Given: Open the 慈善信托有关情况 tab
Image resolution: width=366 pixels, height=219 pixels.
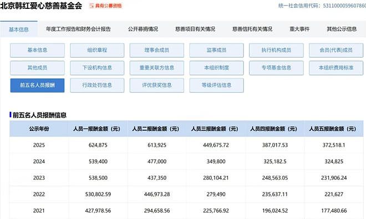Looking at the screenshot, I should [x=252, y=29].
